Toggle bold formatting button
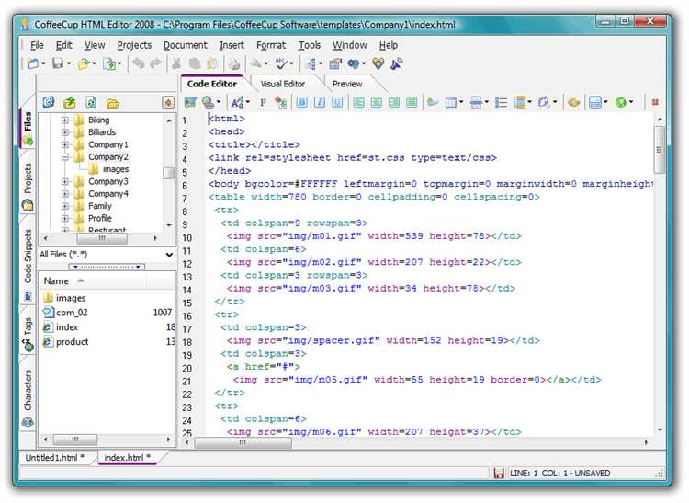This screenshot has width=689, height=503. pos(302,102)
